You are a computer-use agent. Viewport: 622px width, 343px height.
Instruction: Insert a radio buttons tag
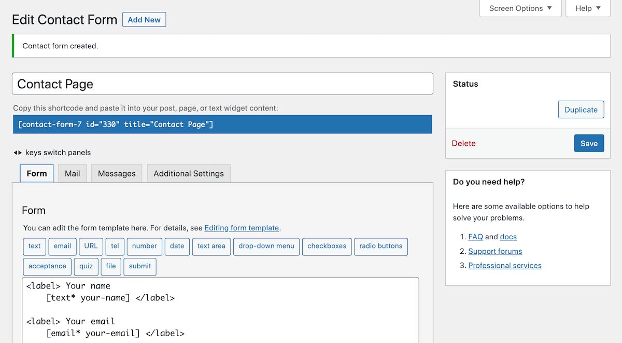[381, 246]
